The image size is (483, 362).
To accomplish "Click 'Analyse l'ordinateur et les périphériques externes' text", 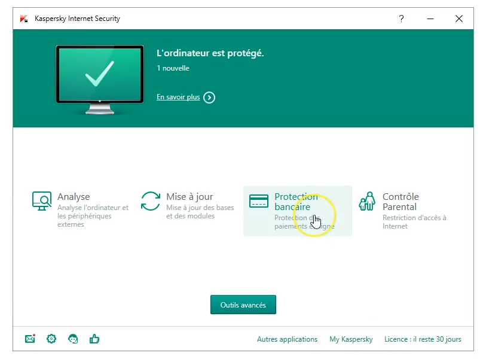I will click(x=93, y=216).
